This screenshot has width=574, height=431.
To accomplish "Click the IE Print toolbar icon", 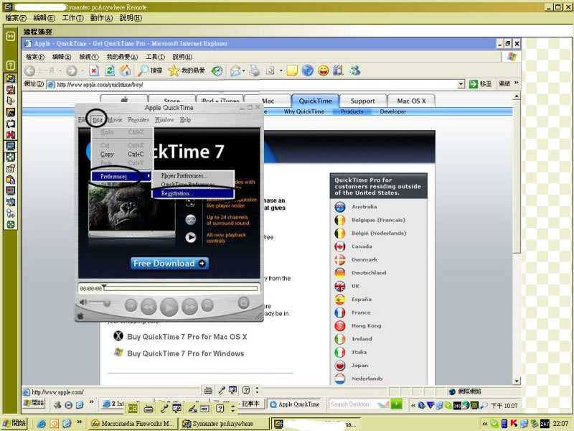I will [253, 70].
